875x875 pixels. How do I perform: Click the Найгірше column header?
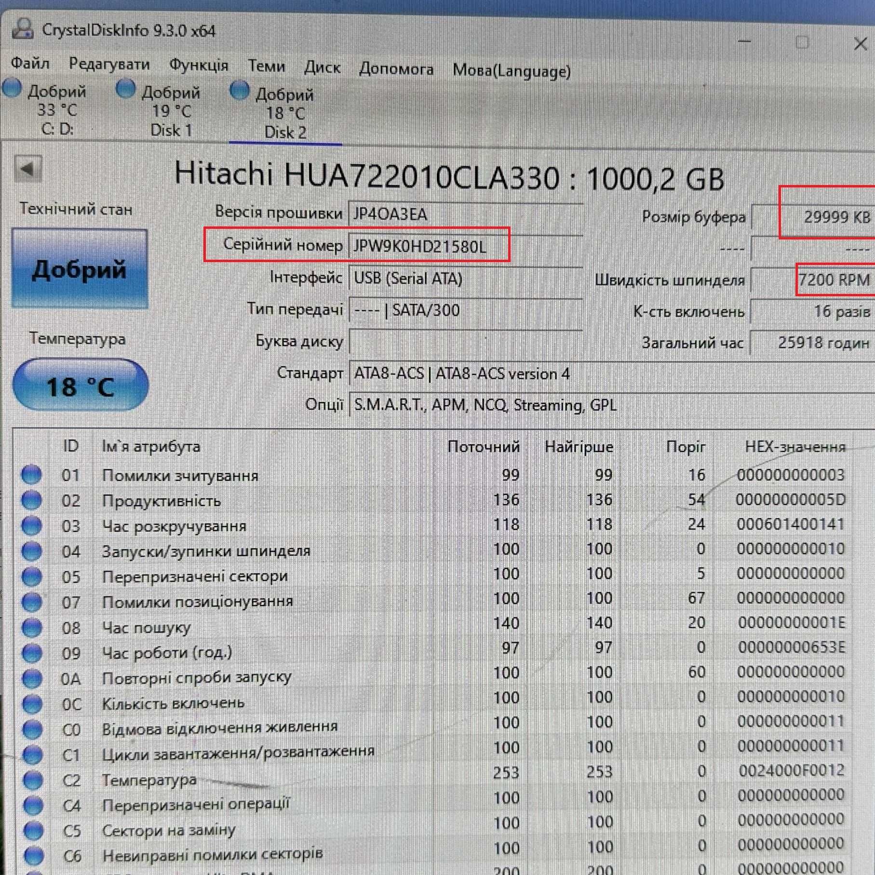[x=579, y=447]
